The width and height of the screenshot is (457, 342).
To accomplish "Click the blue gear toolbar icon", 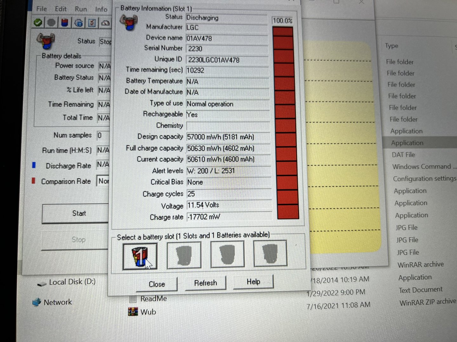I will pyautogui.click(x=78, y=23).
